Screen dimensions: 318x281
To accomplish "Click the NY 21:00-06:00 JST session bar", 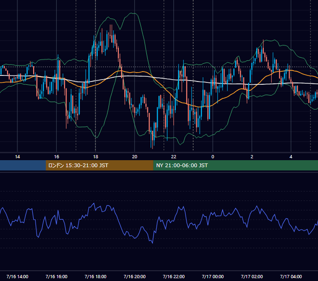I will coord(235,165).
